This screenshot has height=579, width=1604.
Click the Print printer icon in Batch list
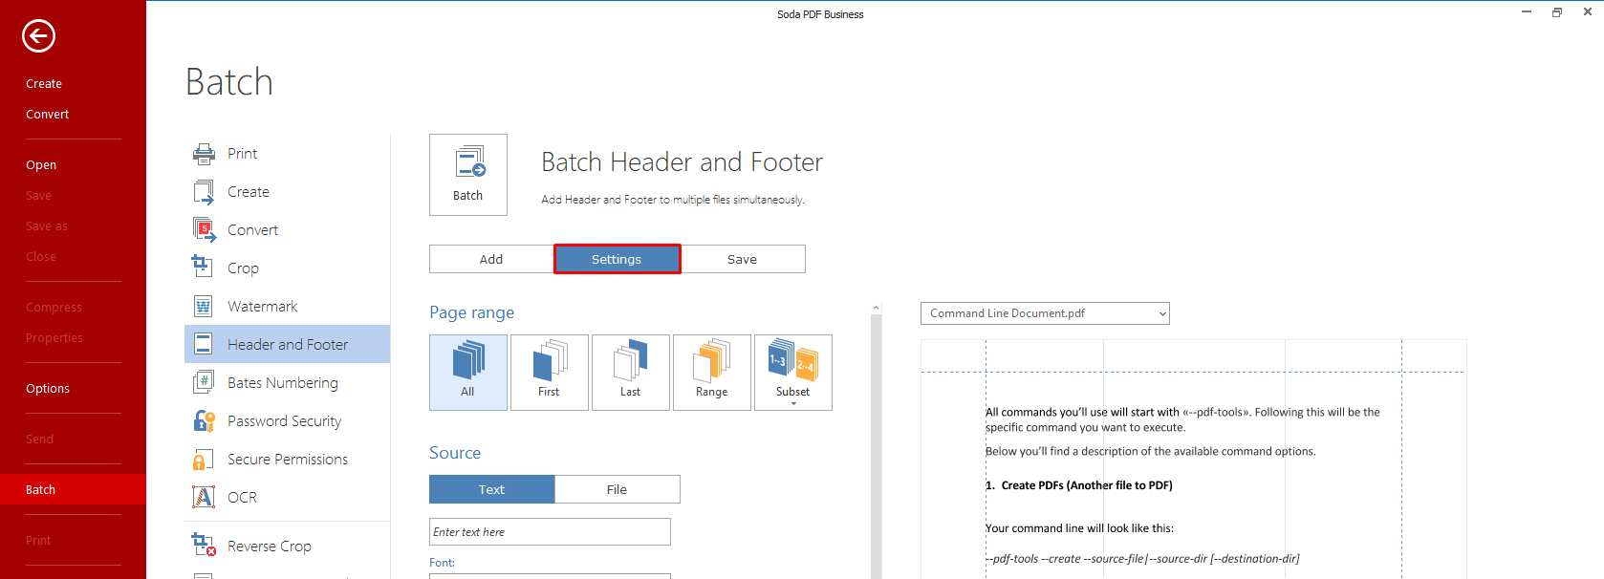point(204,154)
